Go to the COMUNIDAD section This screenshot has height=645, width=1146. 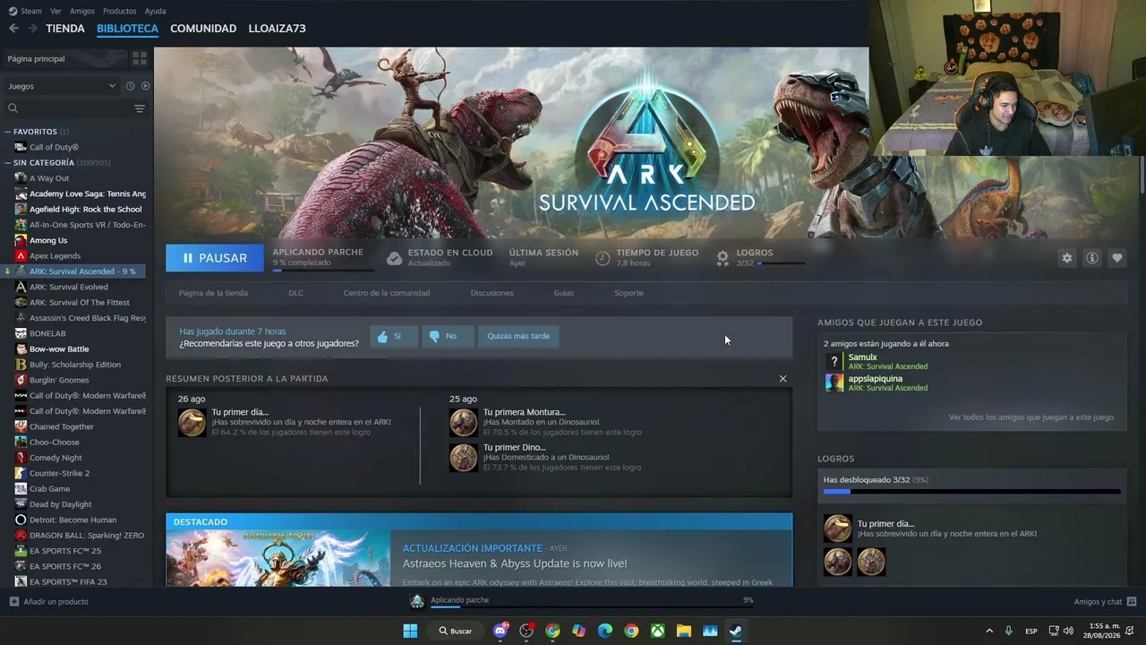click(x=203, y=29)
